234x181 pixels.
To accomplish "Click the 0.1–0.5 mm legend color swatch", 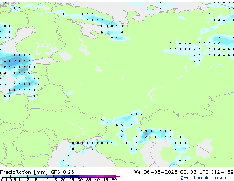I will coord(6,176).
